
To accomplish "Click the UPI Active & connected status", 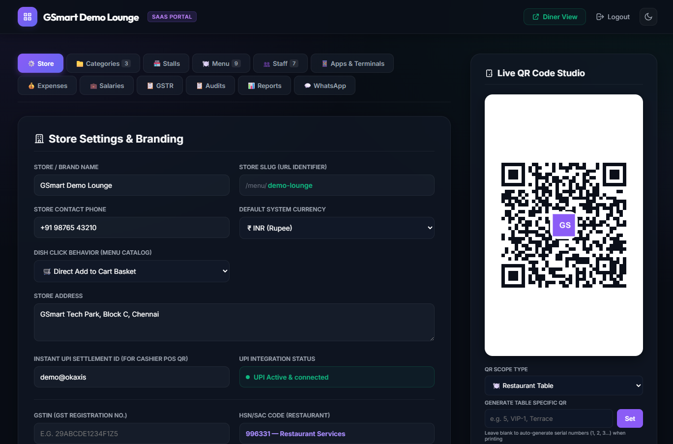I will tap(337, 377).
